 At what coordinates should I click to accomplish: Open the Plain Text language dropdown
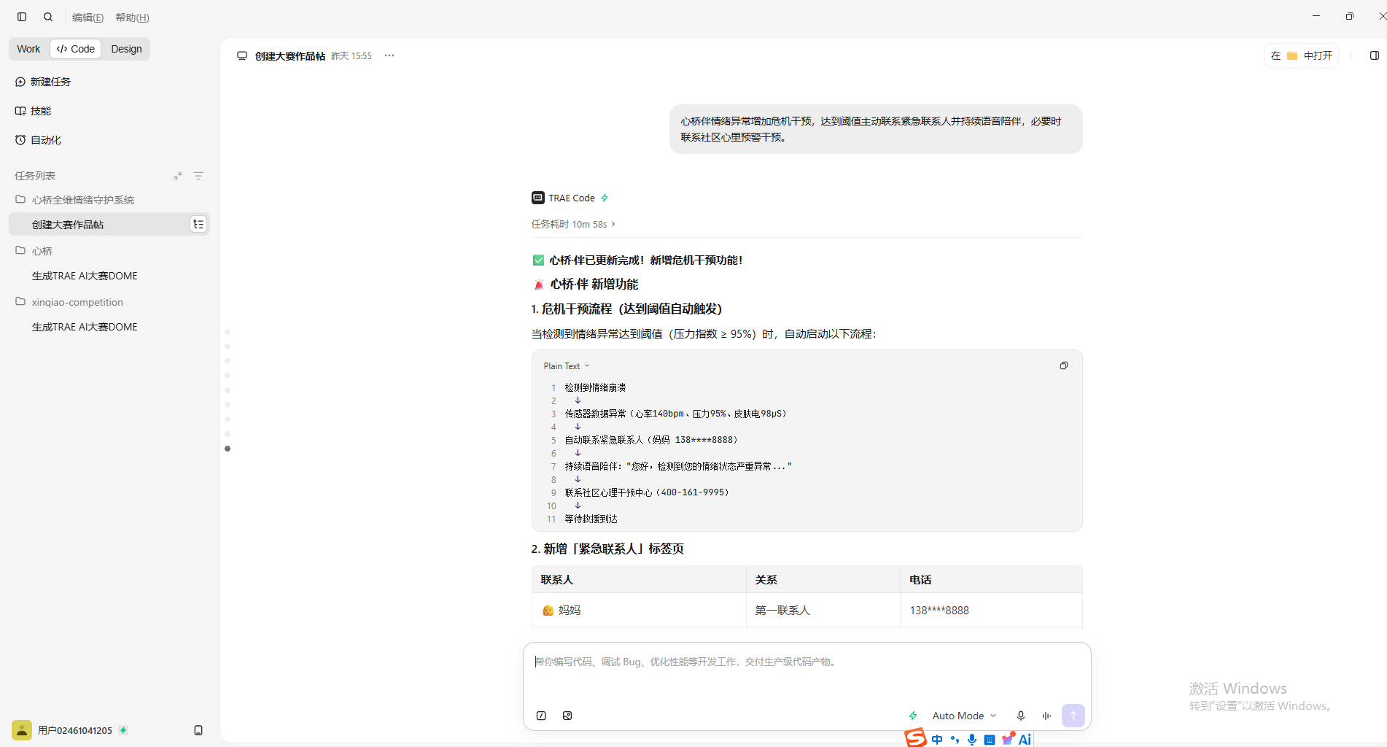point(567,366)
